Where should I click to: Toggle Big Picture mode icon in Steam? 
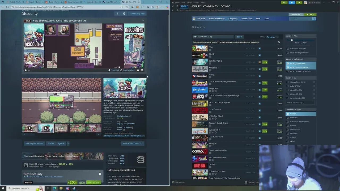tap(324, 2)
